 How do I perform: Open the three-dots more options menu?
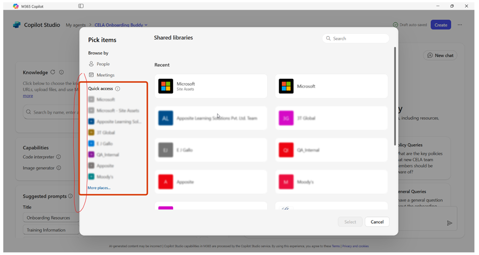pos(460,25)
